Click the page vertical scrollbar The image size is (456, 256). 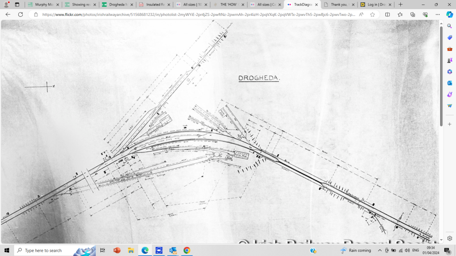441,76
